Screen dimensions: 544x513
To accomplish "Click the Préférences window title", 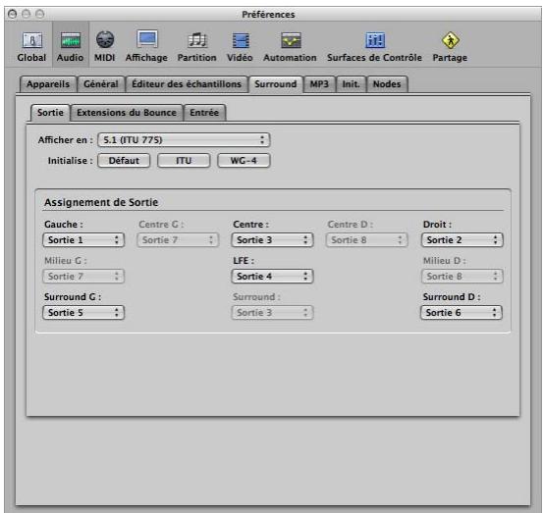I will click(268, 15).
